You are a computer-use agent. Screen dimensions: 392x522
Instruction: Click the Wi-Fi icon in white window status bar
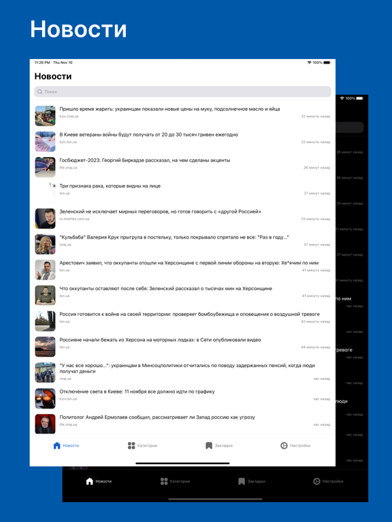coord(310,63)
